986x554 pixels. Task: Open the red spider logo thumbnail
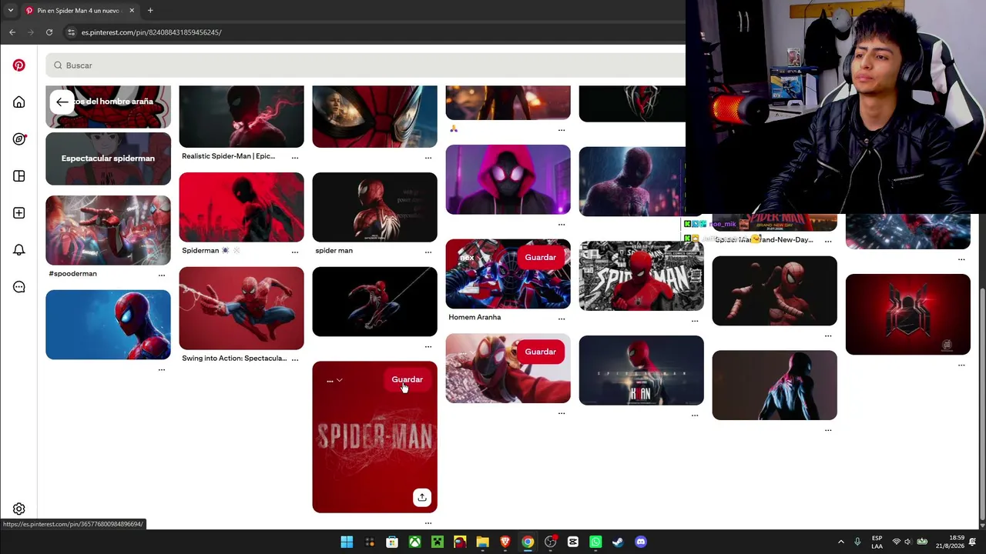tap(907, 315)
